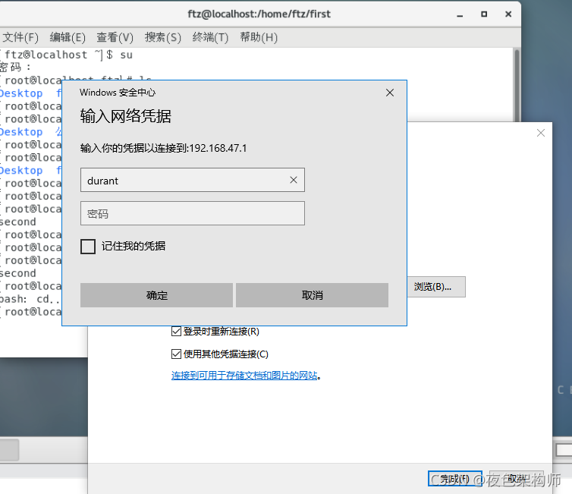
Task: Uncheck 使用其他凭据连接(C) checkbox
Action: click(x=176, y=354)
